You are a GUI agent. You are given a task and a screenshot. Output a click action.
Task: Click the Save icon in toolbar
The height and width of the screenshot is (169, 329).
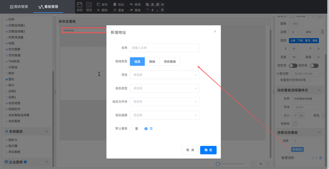click(x=80, y=5)
